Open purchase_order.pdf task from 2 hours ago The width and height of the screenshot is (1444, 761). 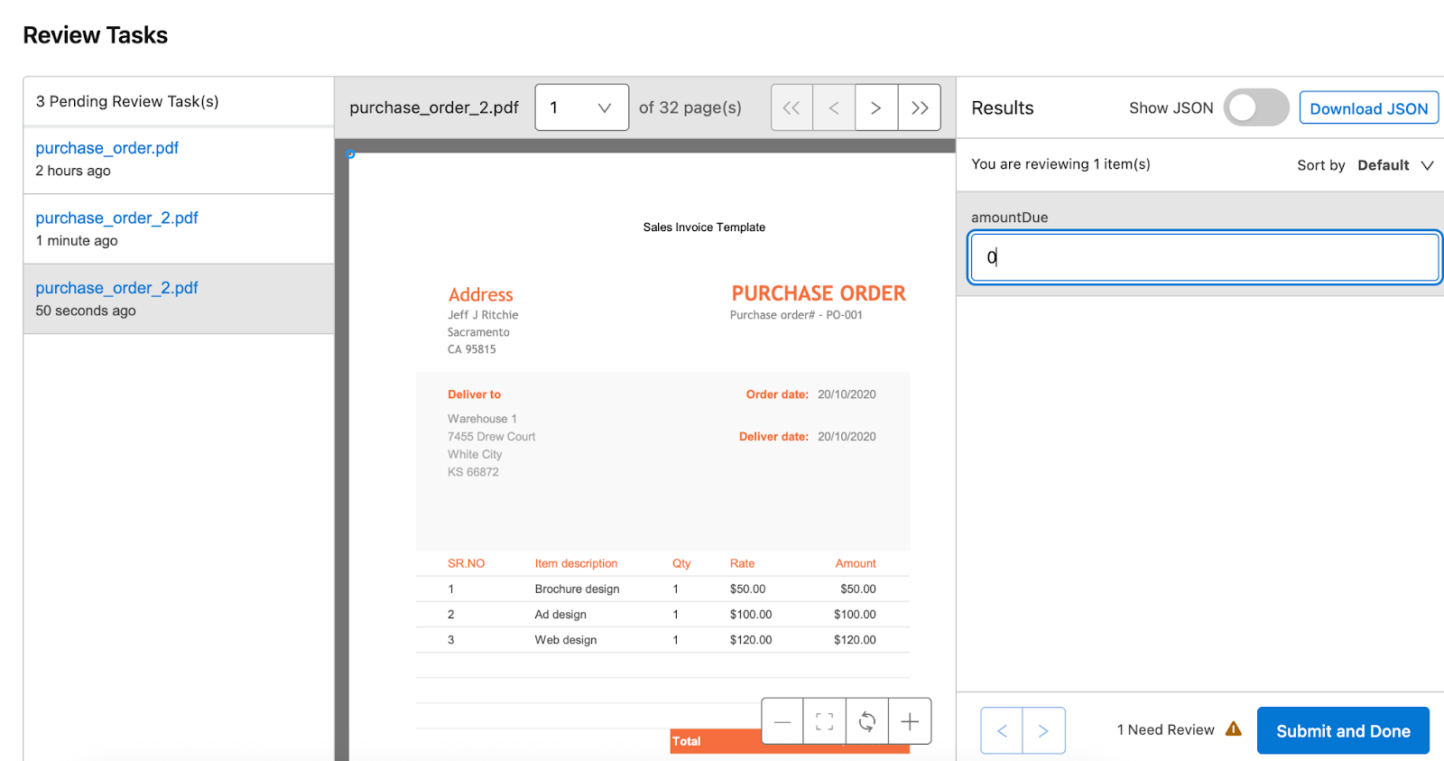(179, 159)
